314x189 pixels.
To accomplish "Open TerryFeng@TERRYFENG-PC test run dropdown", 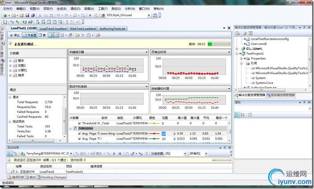I will (71, 154).
